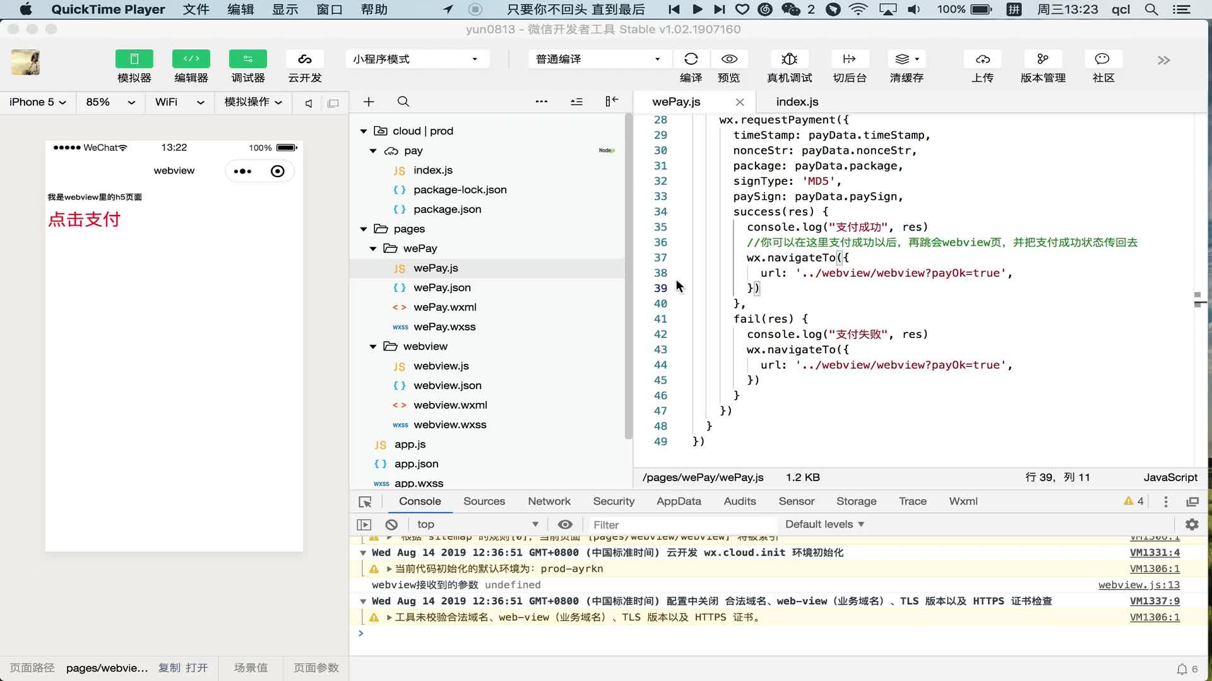
Task: Click the switch to background icon
Action: coord(850,59)
